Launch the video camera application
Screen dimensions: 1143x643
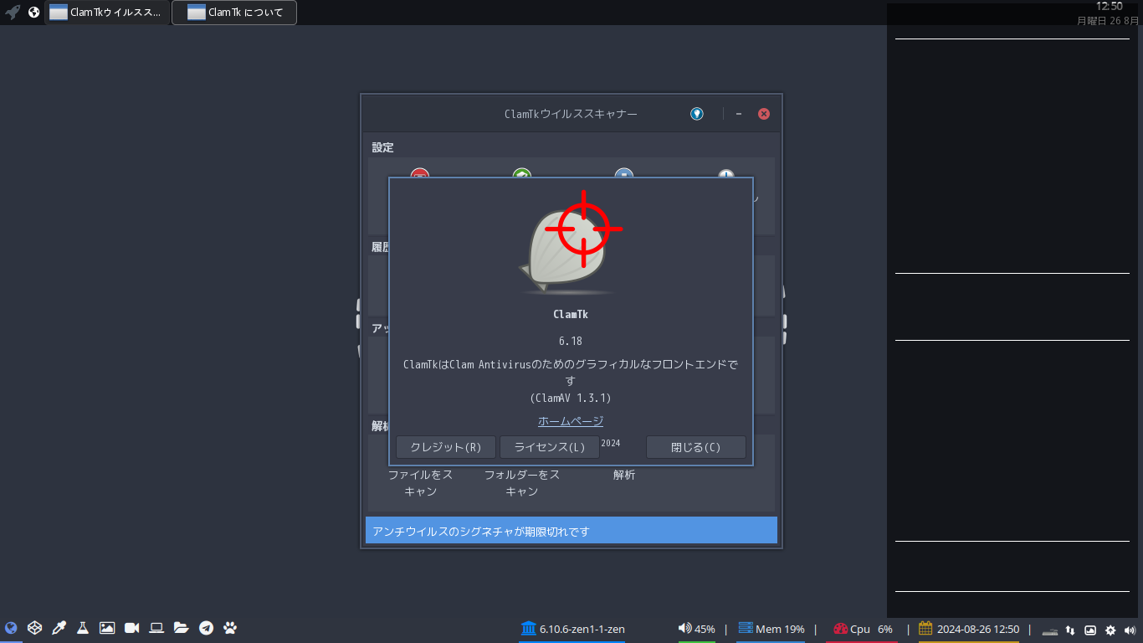(x=131, y=628)
